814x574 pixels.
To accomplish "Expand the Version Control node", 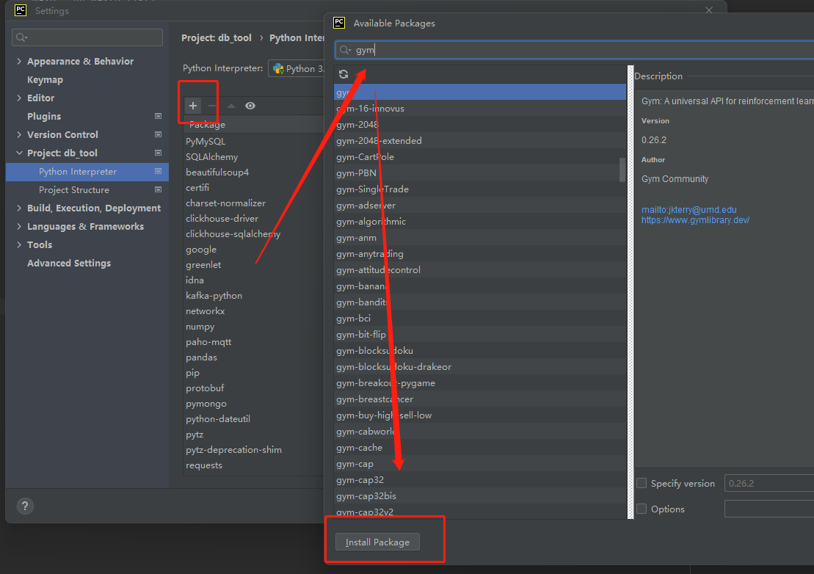I will coord(19,134).
